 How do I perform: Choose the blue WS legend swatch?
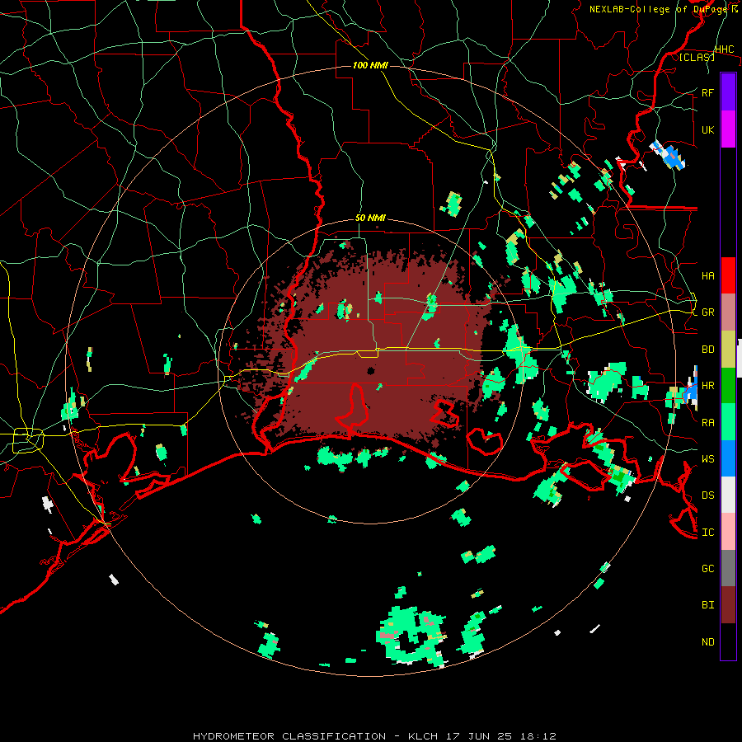click(x=728, y=458)
